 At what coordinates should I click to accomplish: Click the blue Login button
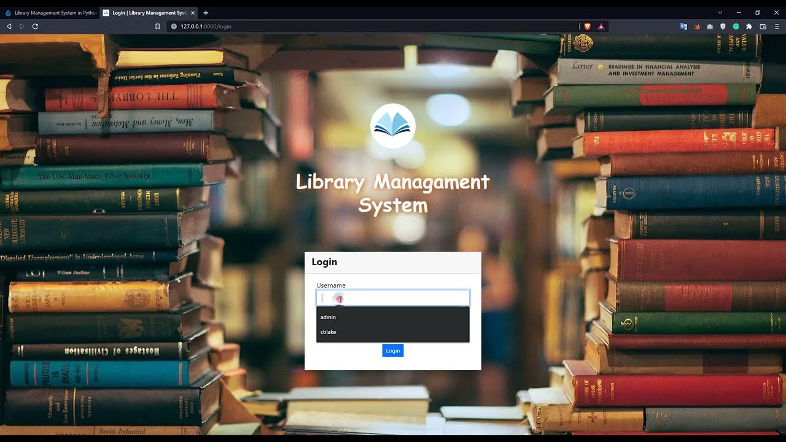point(393,351)
